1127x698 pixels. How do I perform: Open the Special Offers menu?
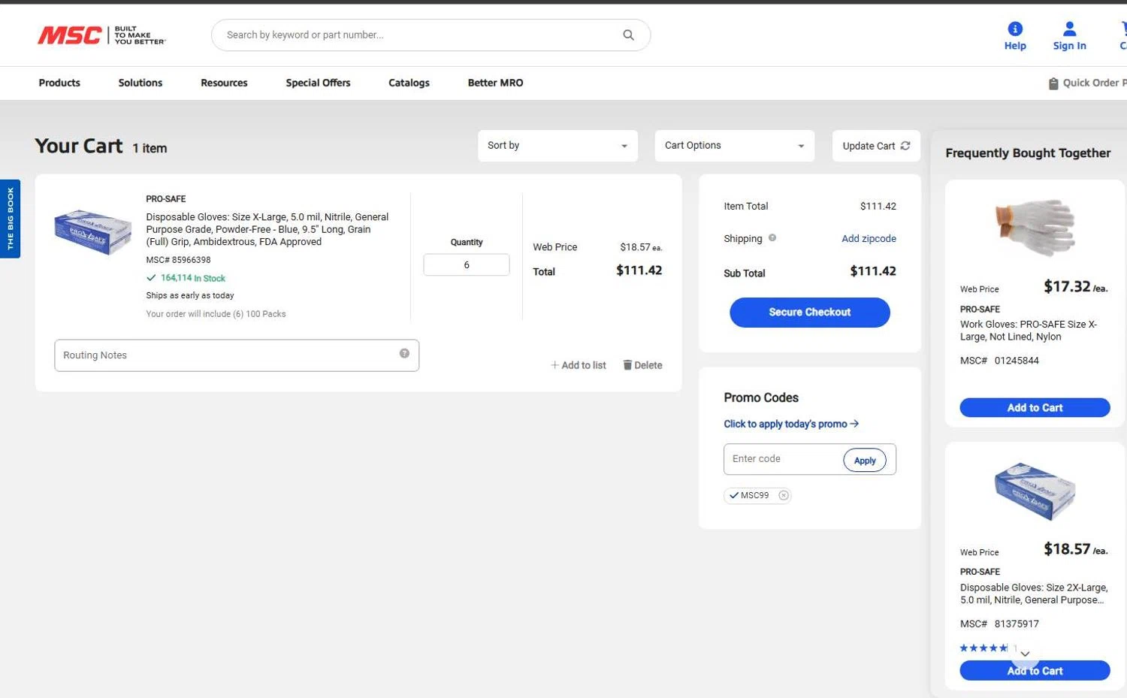click(318, 83)
